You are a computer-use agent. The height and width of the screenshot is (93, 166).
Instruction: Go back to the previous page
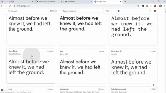click(2, 6)
